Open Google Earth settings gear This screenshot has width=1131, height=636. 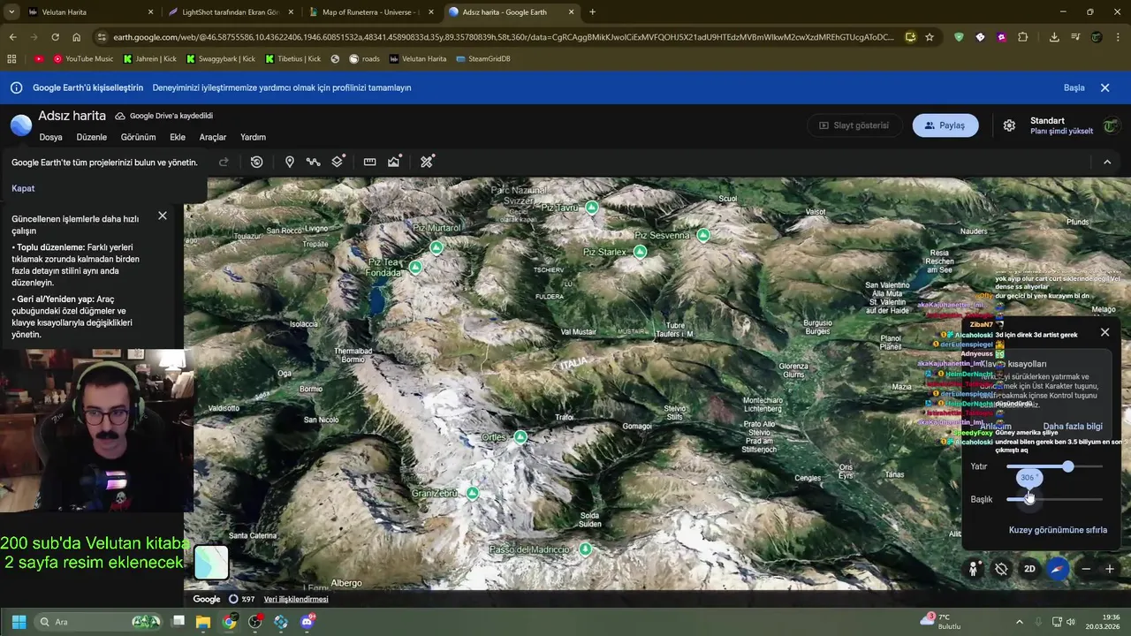[1009, 125]
